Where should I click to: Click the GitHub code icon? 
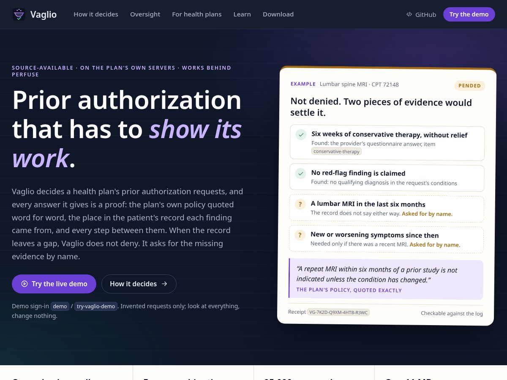[409, 14]
